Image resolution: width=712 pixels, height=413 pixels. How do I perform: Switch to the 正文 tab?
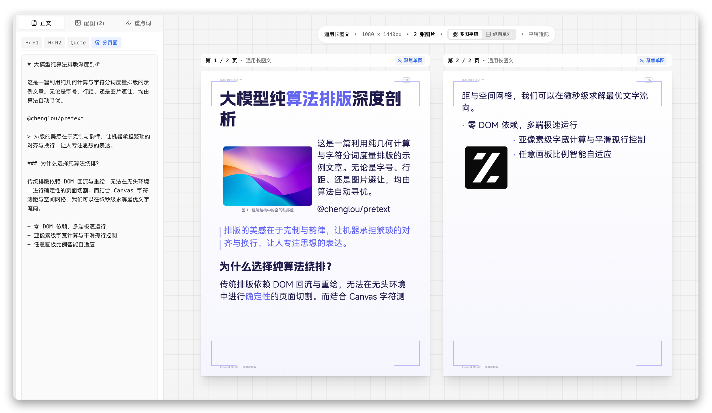coord(41,23)
